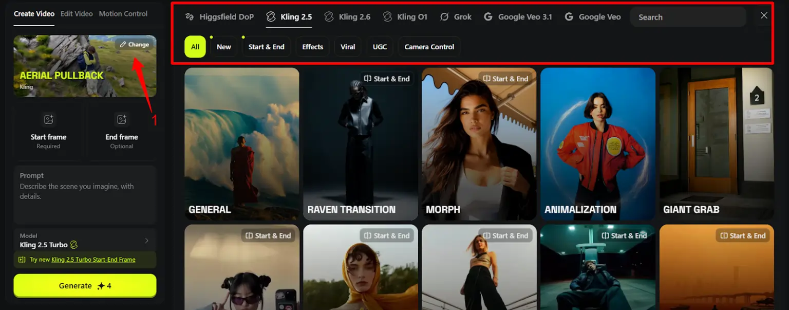The image size is (789, 310).
Task: Toggle the Viral filter chip
Action: pos(348,47)
